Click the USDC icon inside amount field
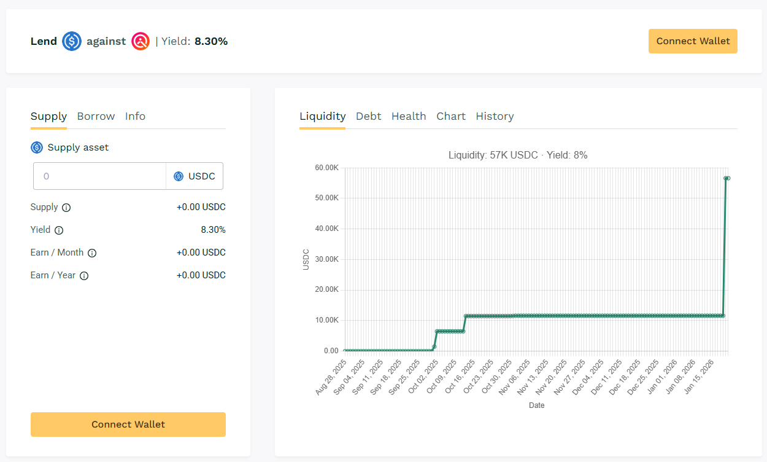The width and height of the screenshot is (767, 462). [x=179, y=176]
